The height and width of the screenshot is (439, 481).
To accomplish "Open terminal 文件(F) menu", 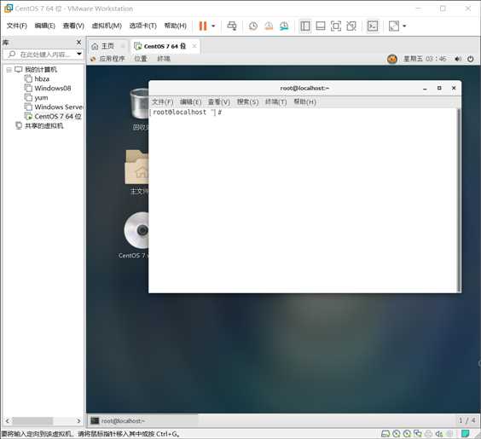I will (x=163, y=101).
